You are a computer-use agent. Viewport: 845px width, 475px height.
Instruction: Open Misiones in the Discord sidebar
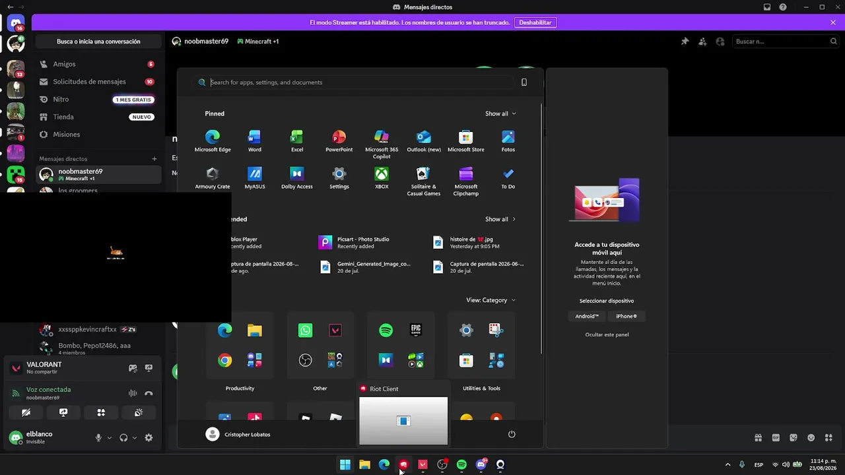[98, 135]
